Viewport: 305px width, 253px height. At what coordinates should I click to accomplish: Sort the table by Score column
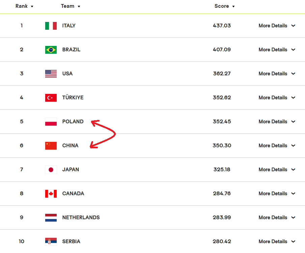click(x=224, y=6)
